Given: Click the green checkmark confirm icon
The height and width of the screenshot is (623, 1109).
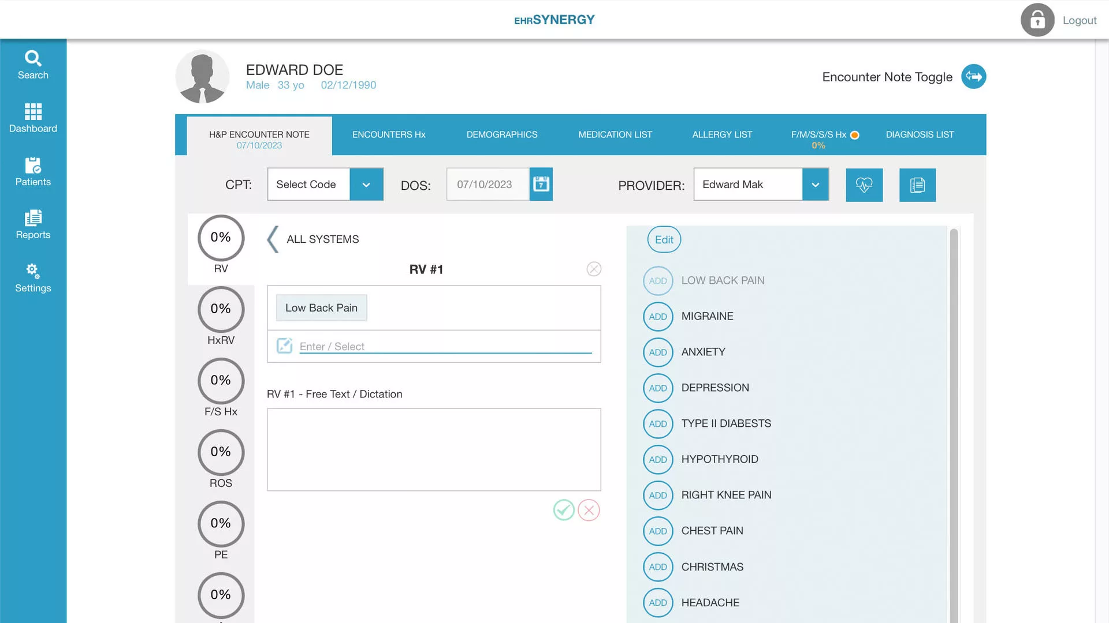Looking at the screenshot, I should pos(564,510).
